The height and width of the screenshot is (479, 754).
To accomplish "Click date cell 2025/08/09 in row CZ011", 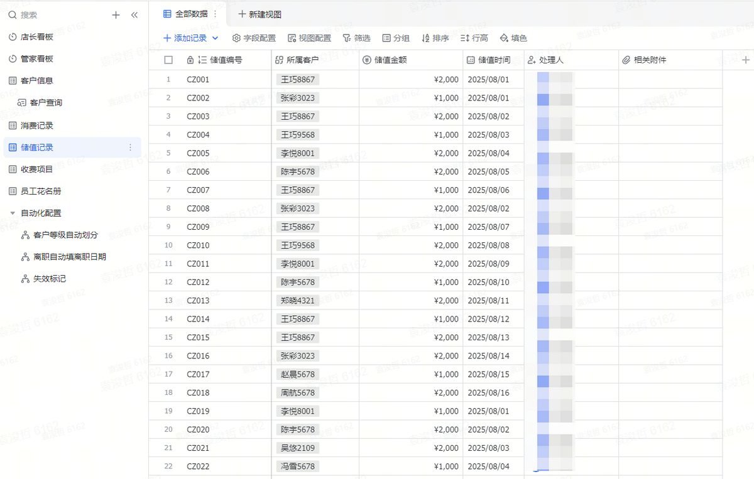I will click(x=489, y=264).
